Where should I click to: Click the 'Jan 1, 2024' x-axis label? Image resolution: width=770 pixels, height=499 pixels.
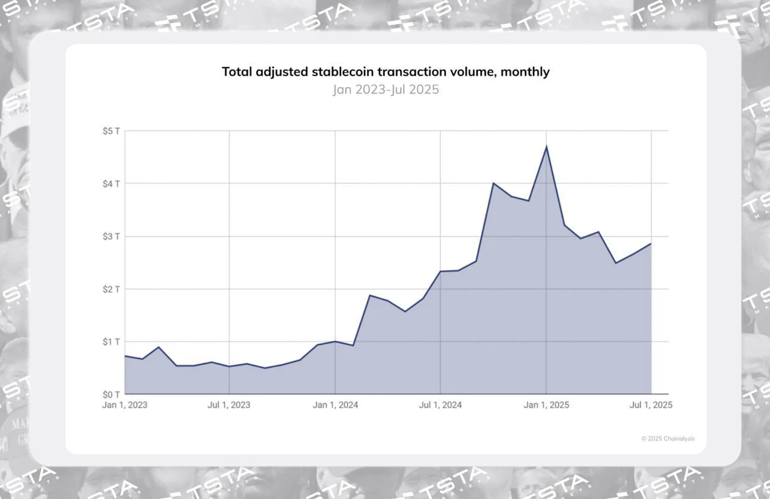[335, 405]
